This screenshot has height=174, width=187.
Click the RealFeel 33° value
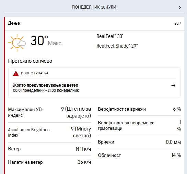tap(110, 36)
